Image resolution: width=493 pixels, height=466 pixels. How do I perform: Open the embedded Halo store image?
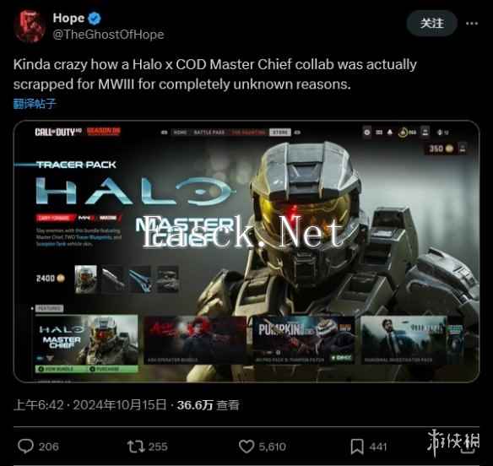click(x=246, y=252)
